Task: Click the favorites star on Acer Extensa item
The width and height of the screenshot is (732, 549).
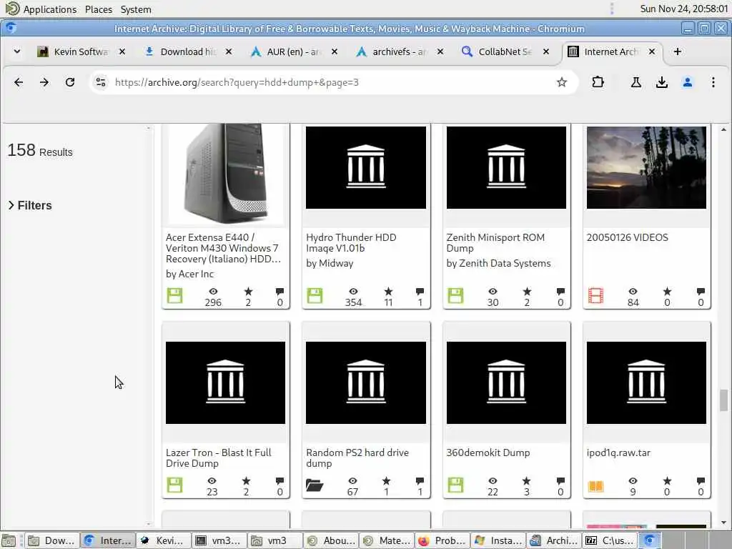Action: pos(248,292)
